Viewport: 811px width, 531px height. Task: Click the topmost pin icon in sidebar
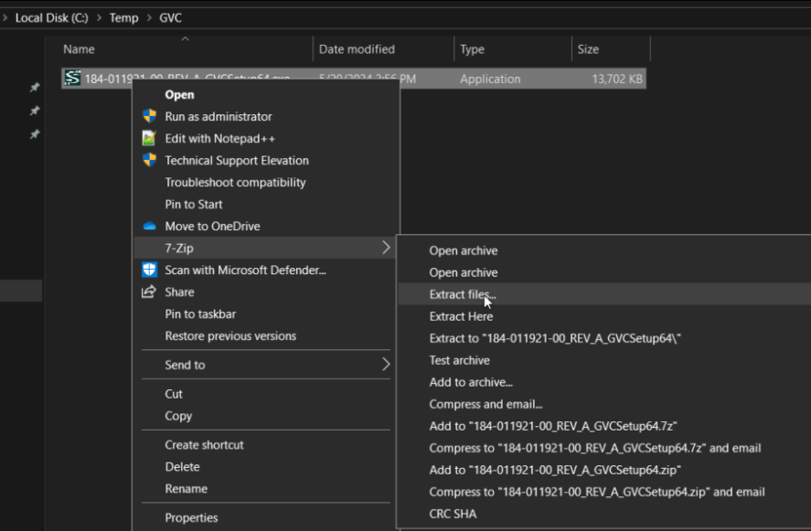35,88
